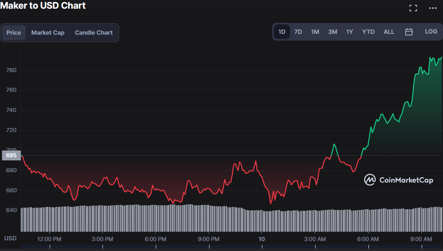Select the 1M time range
Screen dimensions: 443x251
tap(315, 32)
